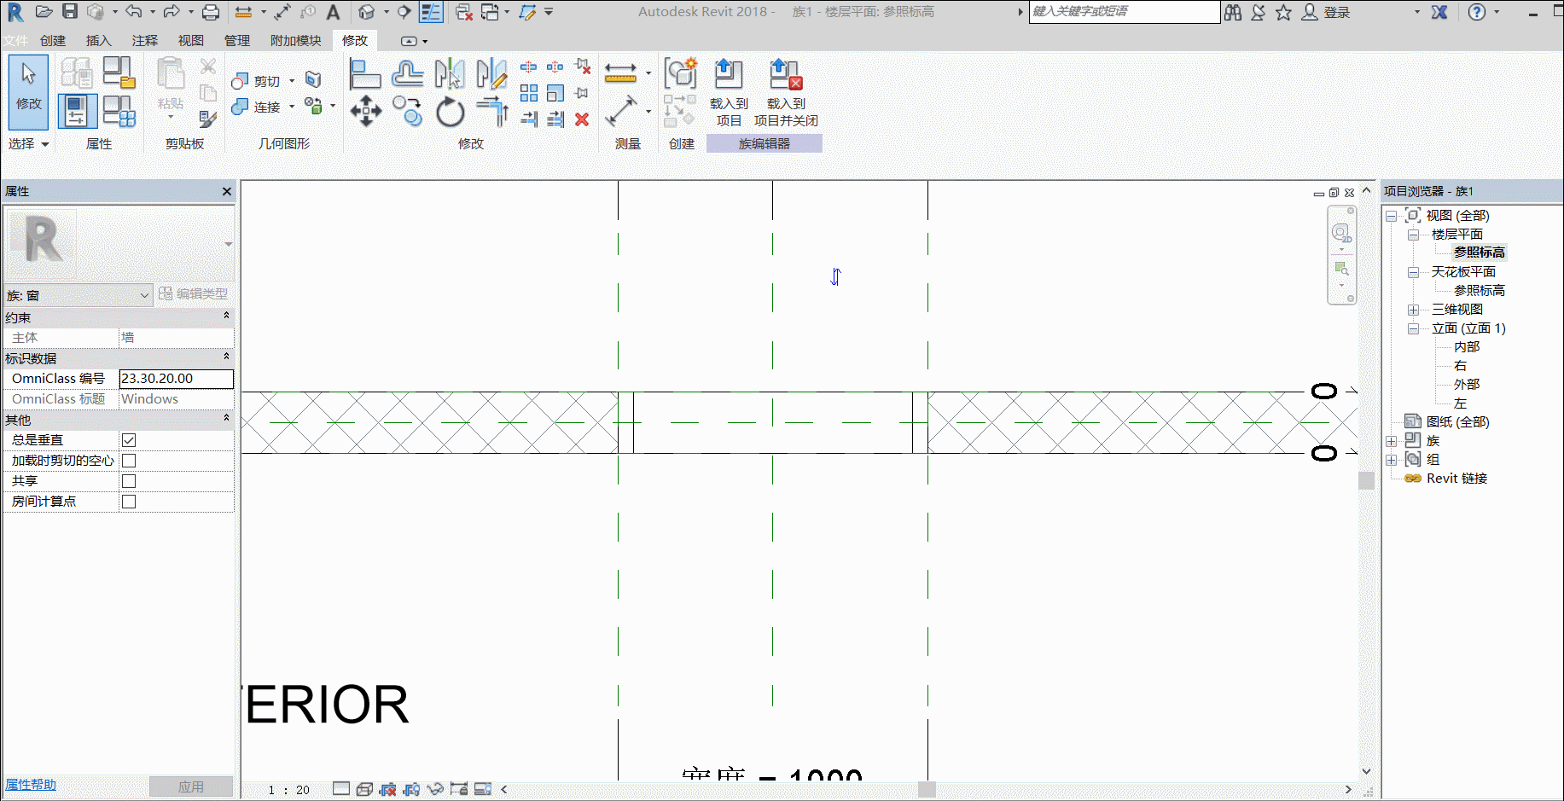
Task: Open the 创建 ribbon tab
Action: (x=53, y=40)
